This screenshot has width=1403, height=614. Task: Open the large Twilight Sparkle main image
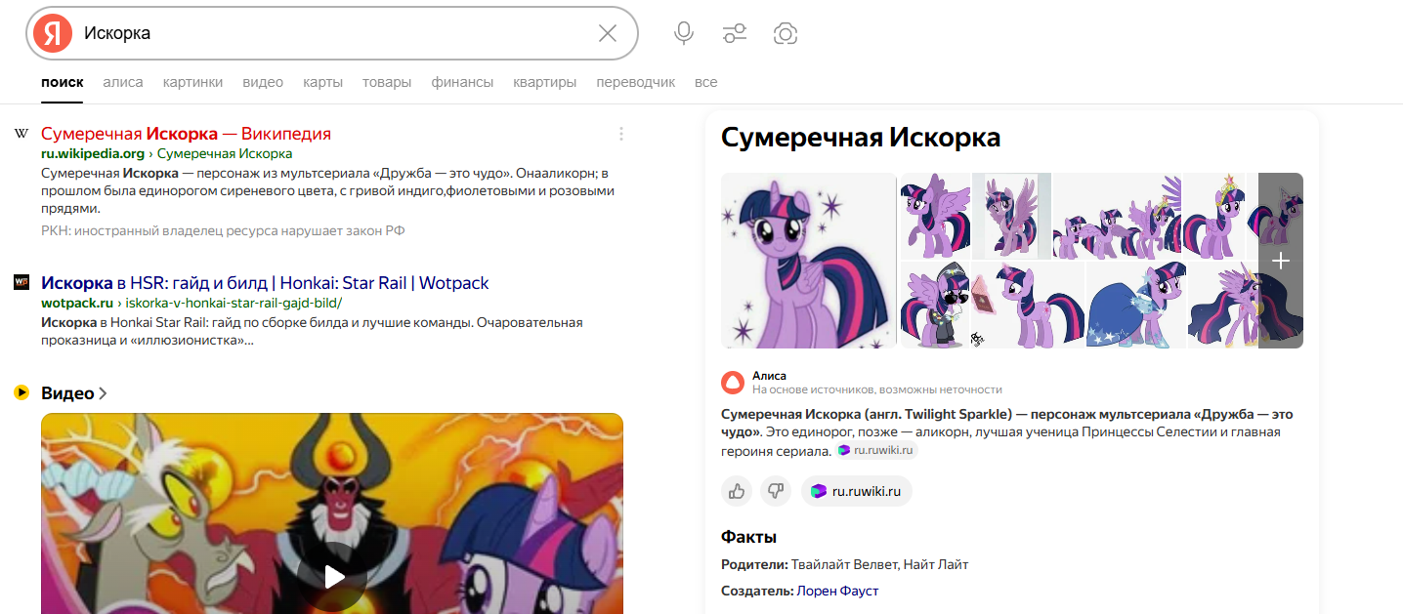click(809, 261)
